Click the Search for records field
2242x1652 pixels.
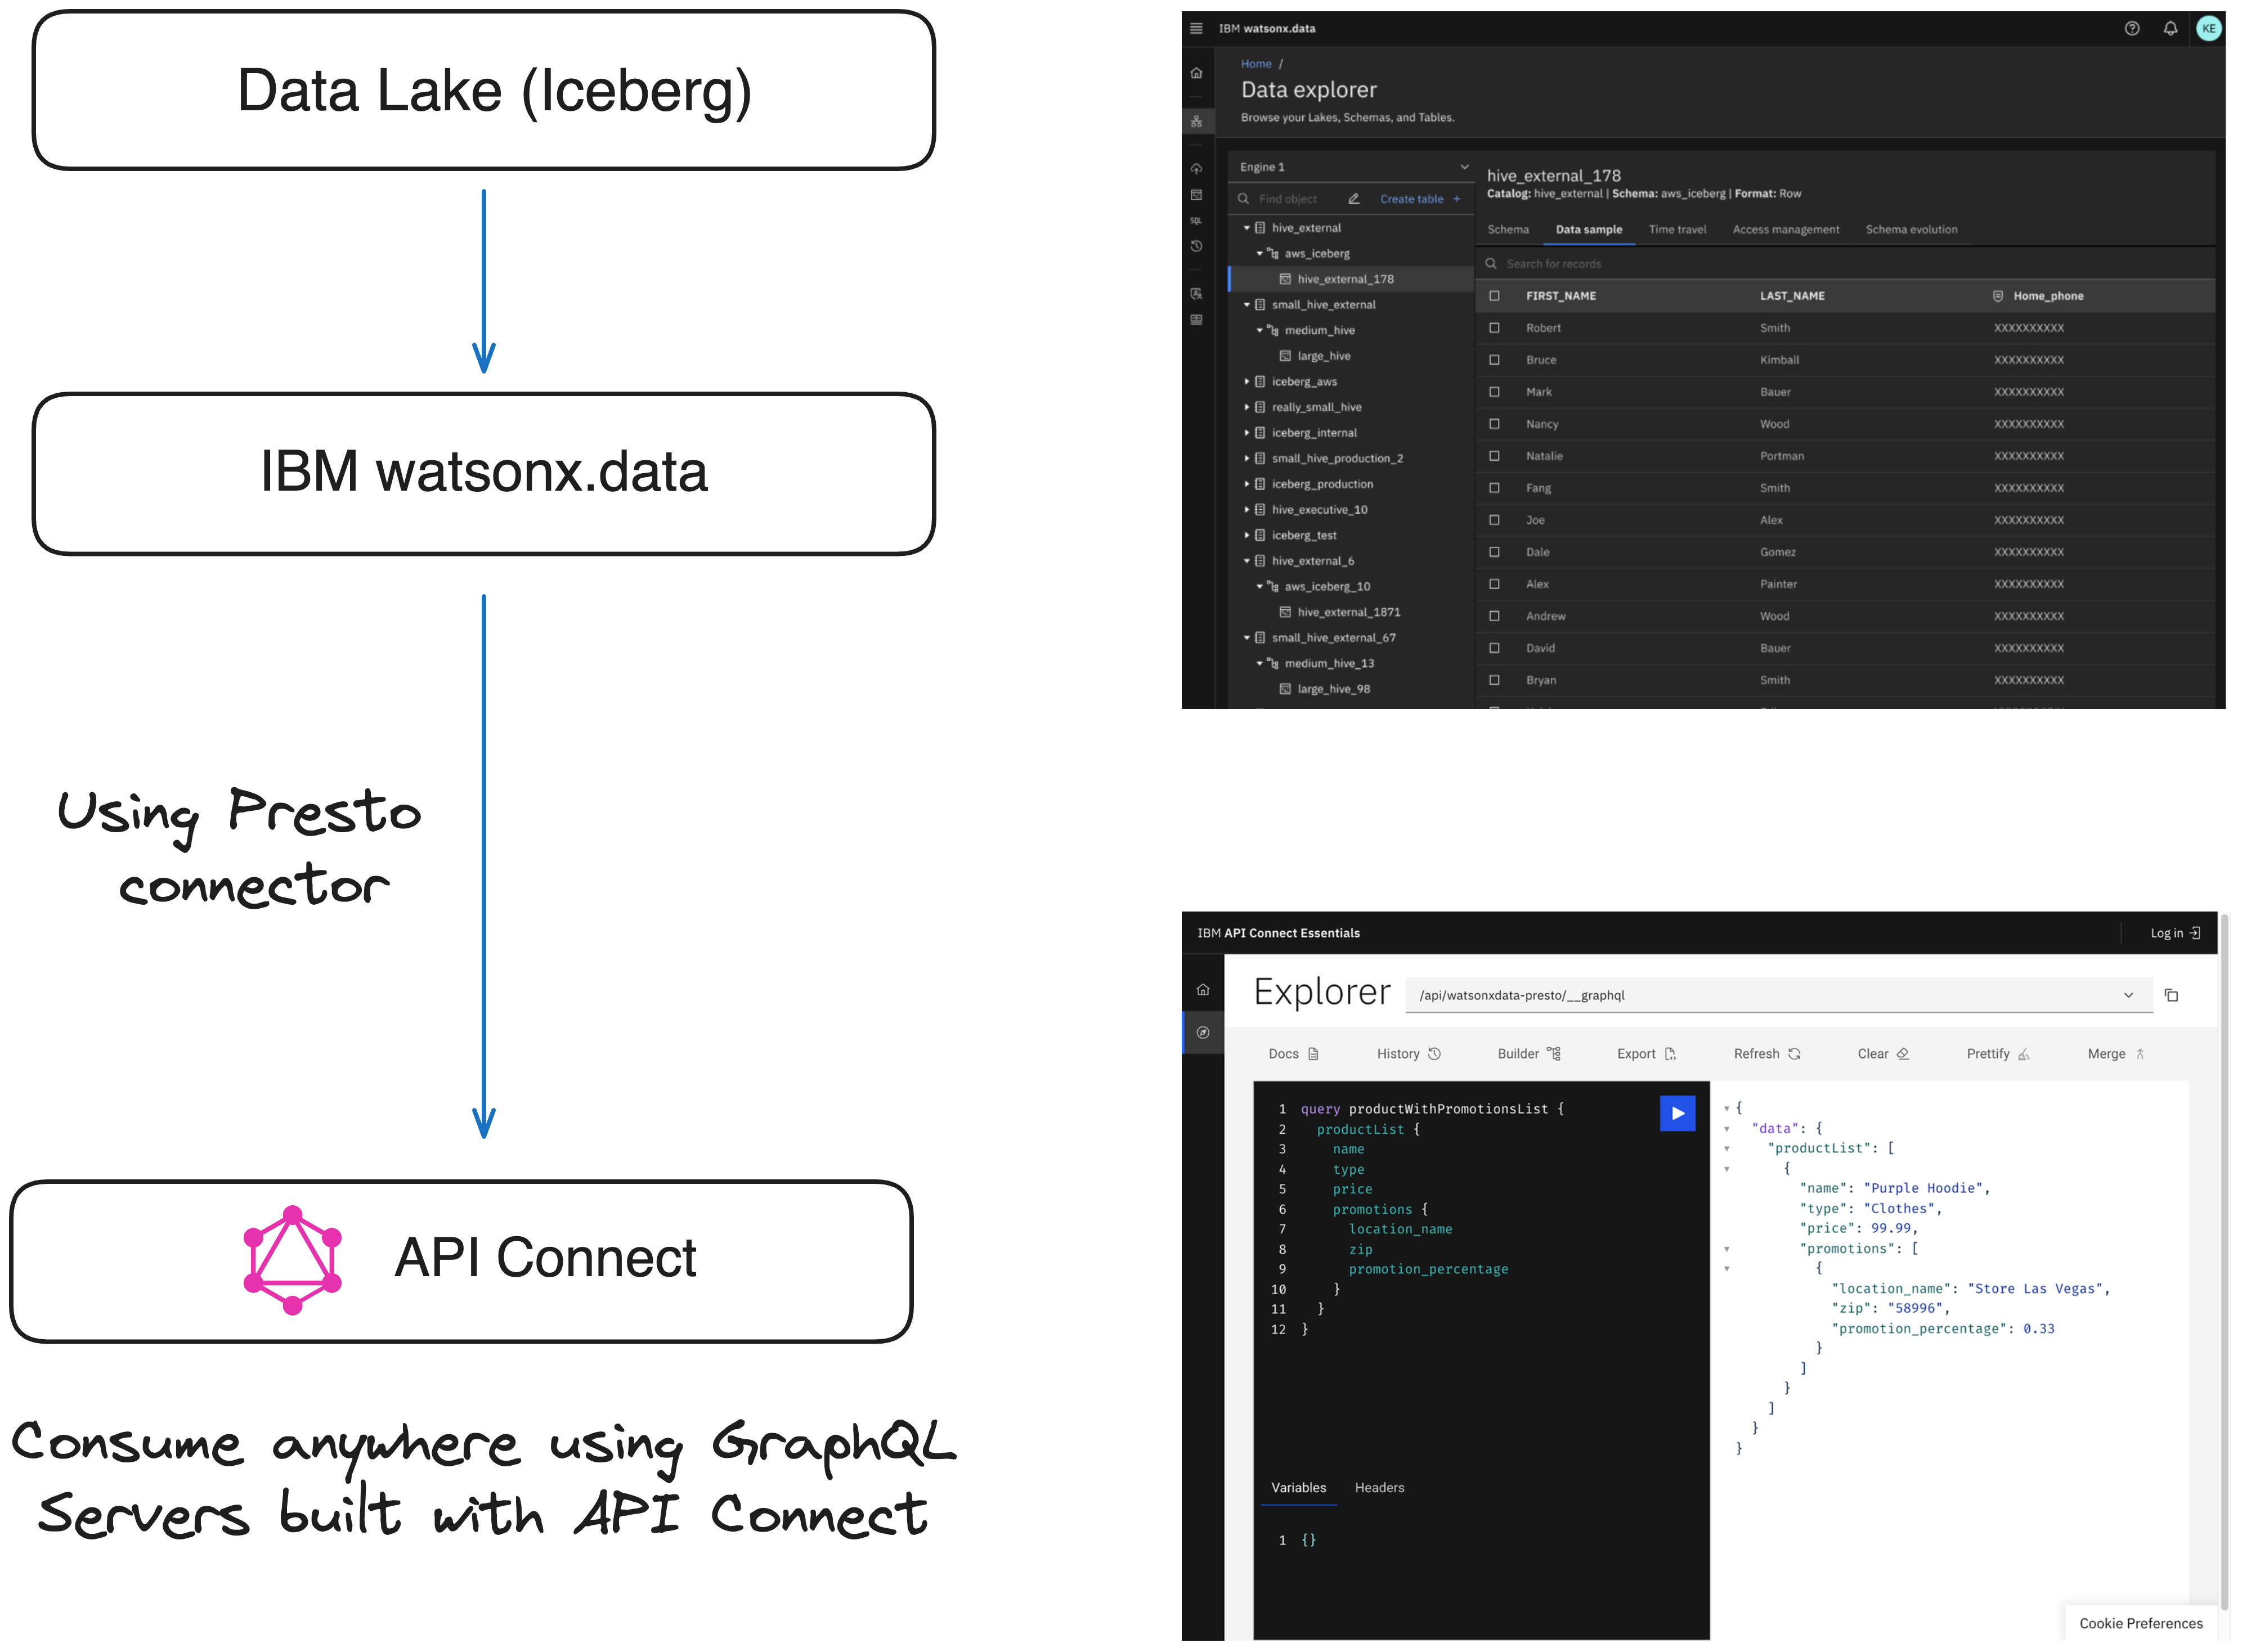click(1845, 264)
